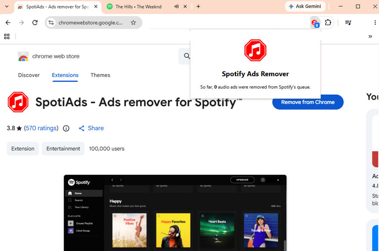Click the Spotify logo in preview image
This screenshot has width=379, height=251.
[79, 182]
